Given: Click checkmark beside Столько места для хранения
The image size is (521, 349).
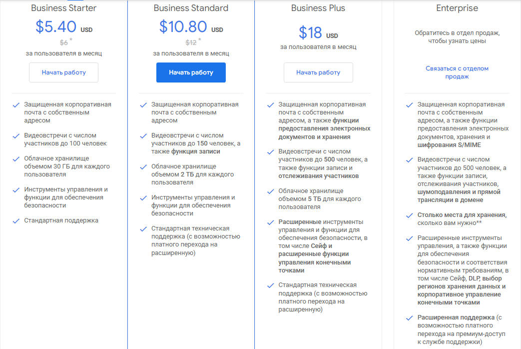Looking at the screenshot, I should click(x=410, y=215).
